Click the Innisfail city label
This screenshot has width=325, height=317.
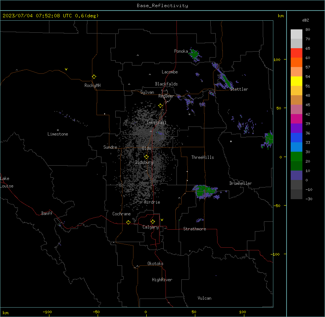[x=156, y=123]
